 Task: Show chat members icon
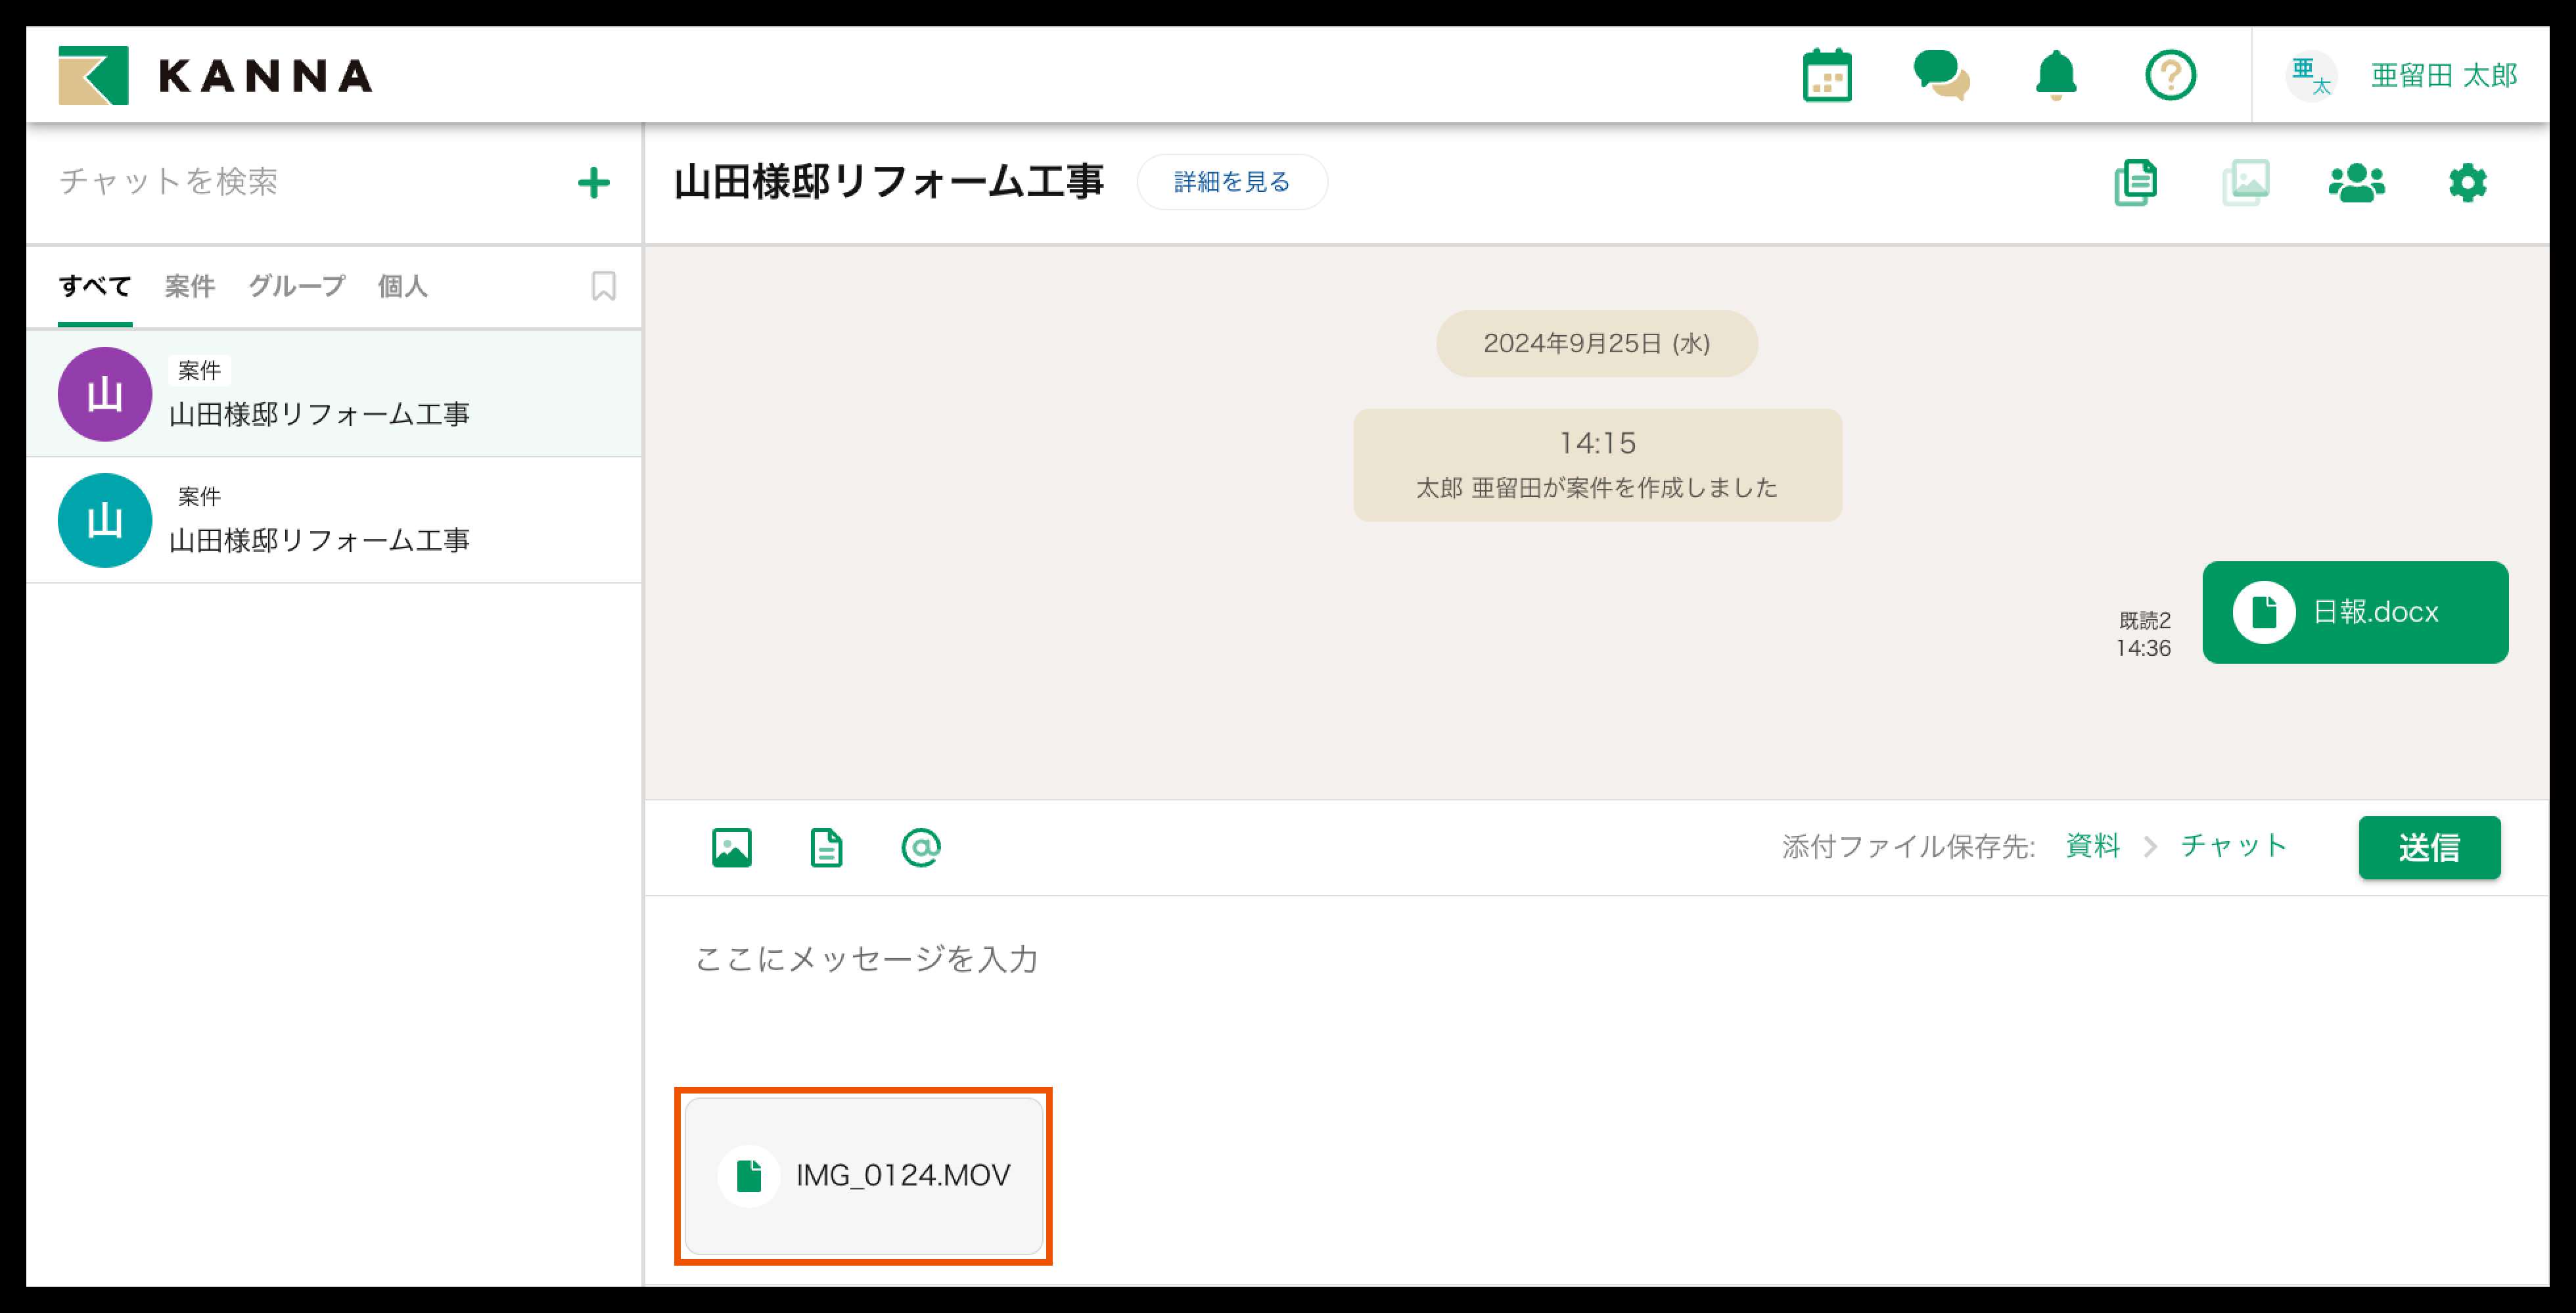pos(2356,183)
